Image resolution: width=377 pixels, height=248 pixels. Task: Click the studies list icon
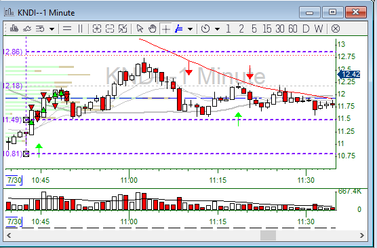pos(40,29)
